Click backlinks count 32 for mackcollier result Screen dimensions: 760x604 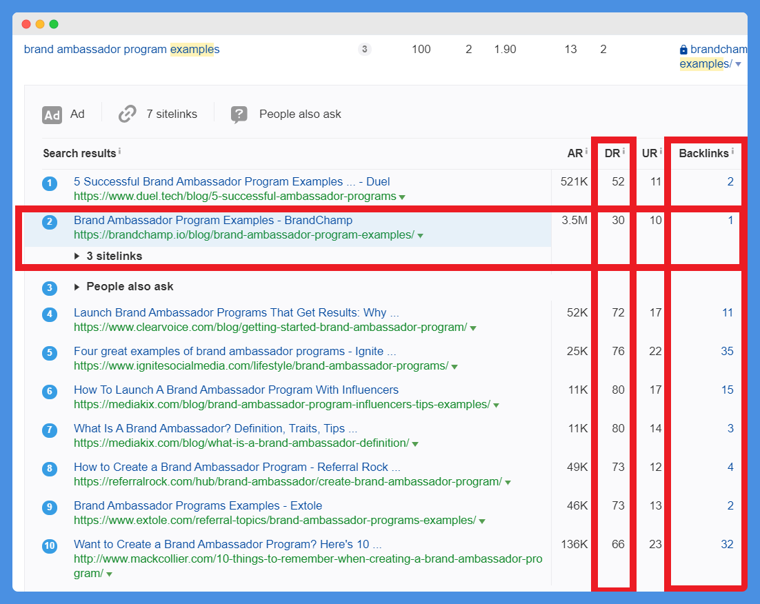pos(727,545)
